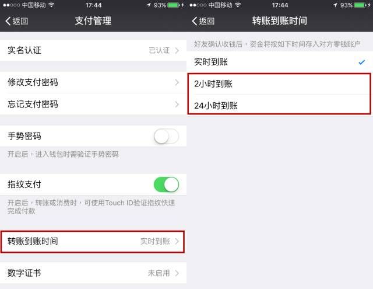Open 数字证书 row showing 未启用

tap(93, 273)
